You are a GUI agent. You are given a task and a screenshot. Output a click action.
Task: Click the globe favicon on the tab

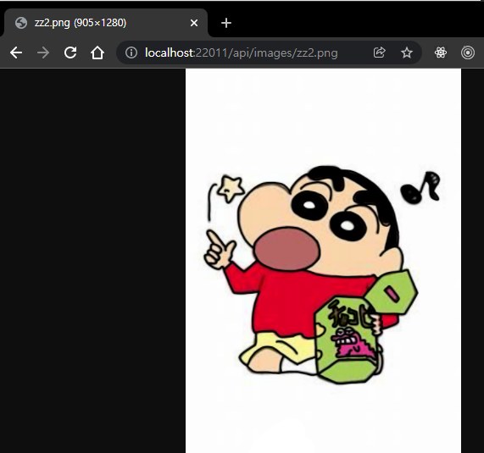[21, 23]
